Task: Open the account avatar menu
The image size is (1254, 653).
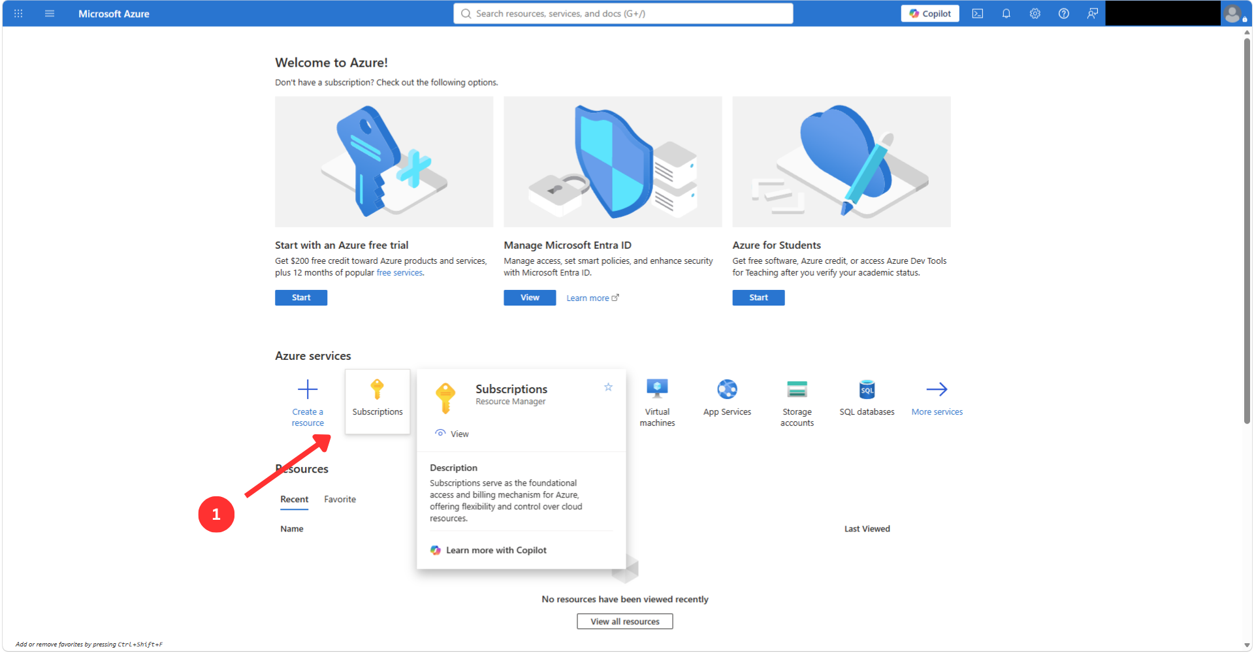Action: coord(1233,14)
